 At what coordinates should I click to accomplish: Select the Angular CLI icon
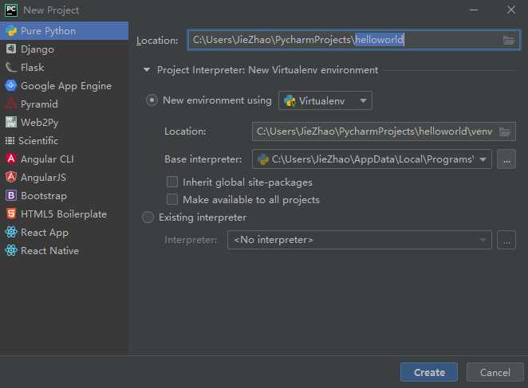coord(11,159)
